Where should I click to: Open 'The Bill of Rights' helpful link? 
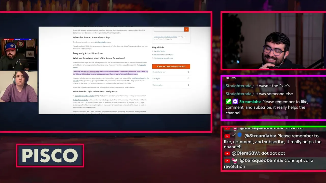[159, 51]
